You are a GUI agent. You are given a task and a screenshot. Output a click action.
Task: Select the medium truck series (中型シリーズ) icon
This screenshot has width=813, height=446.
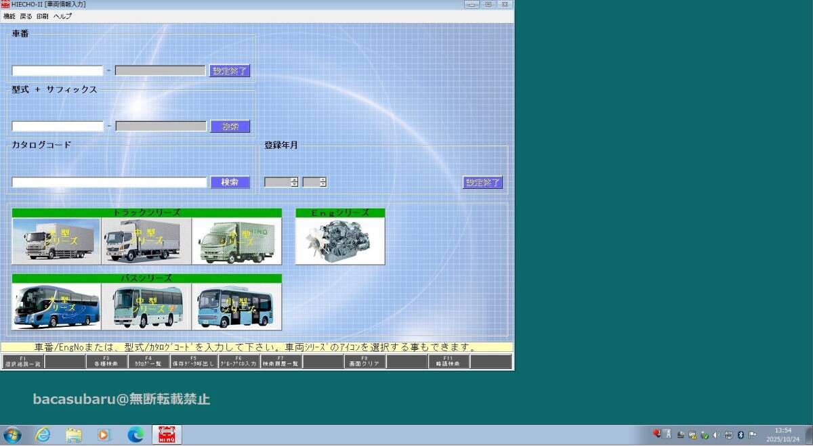145,239
